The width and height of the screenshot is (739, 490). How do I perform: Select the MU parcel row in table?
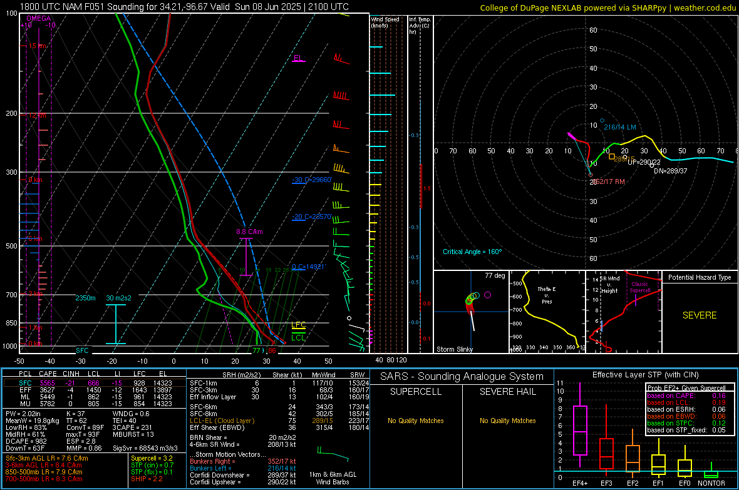[95, 403]
